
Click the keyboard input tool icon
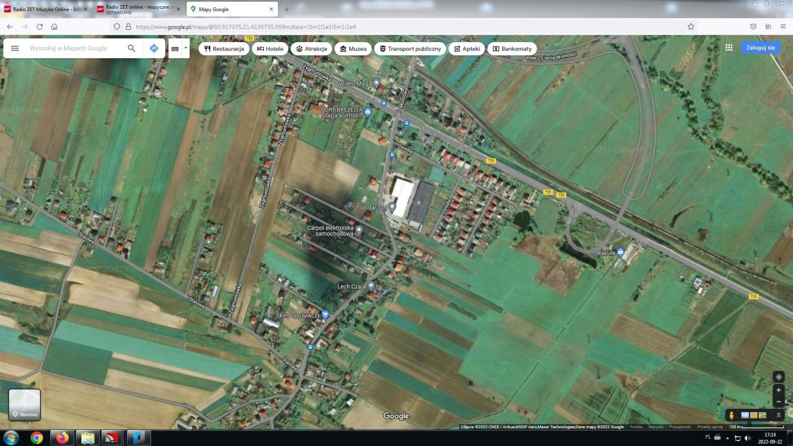[175, 48]
